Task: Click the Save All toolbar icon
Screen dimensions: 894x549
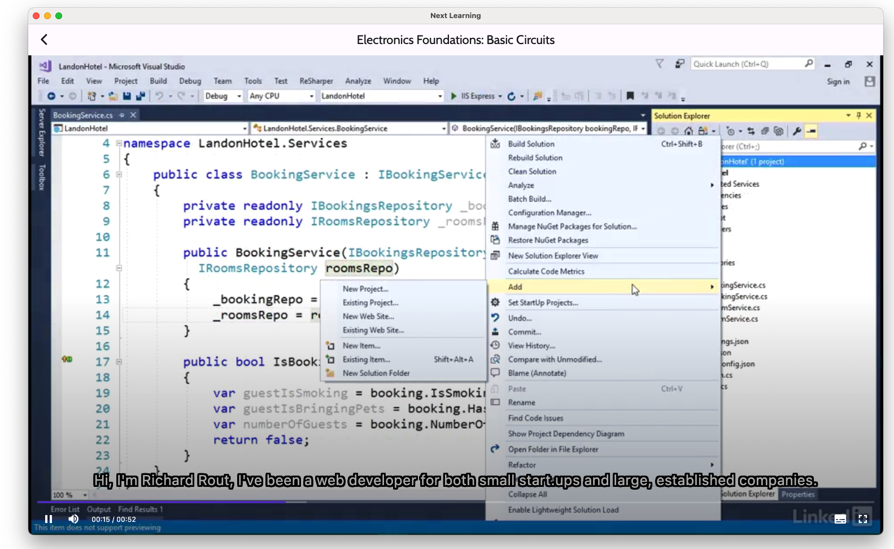Action: click(x=141, y=96)
